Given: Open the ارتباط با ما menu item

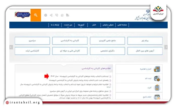Looking at the screenshot, I should click(55, 25).
